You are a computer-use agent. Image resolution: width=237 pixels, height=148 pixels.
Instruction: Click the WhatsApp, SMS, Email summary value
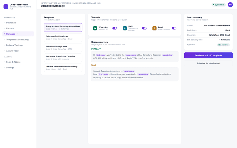click(219, 35)
